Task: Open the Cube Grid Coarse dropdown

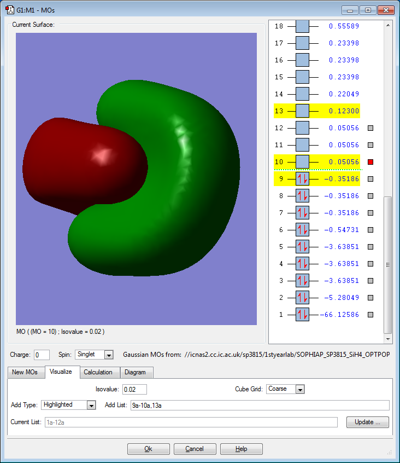Action: pyautogui.click(x=285, y=389)
